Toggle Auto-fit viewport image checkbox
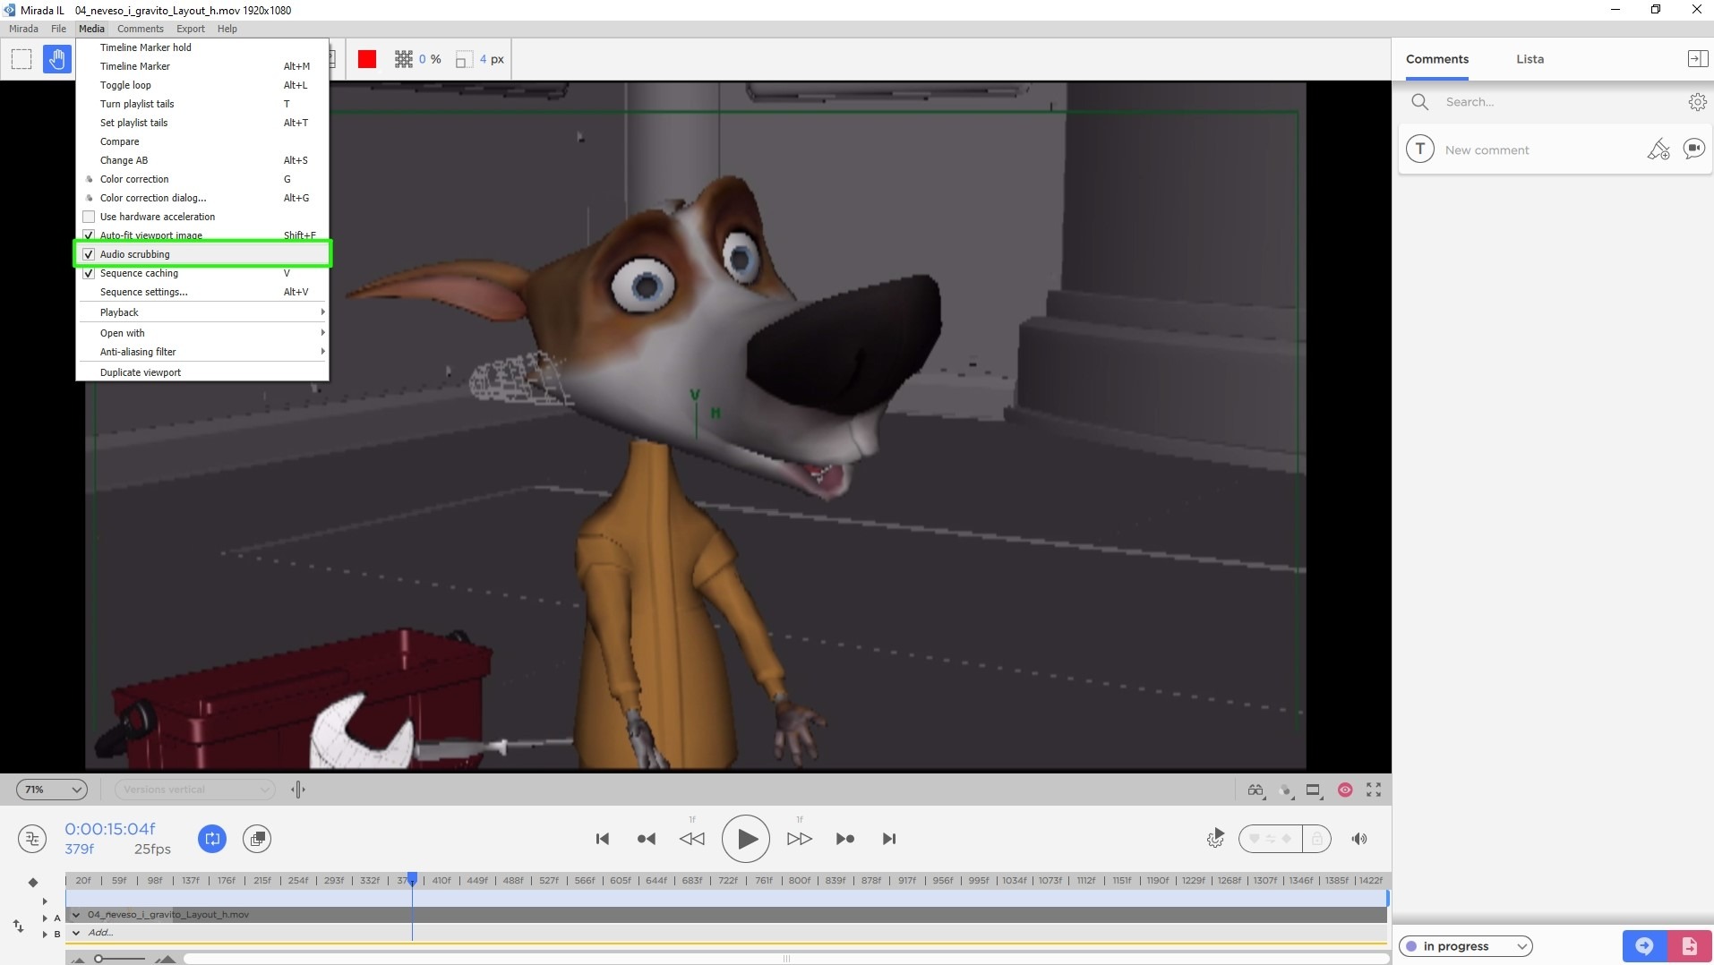 coord(89,235)
